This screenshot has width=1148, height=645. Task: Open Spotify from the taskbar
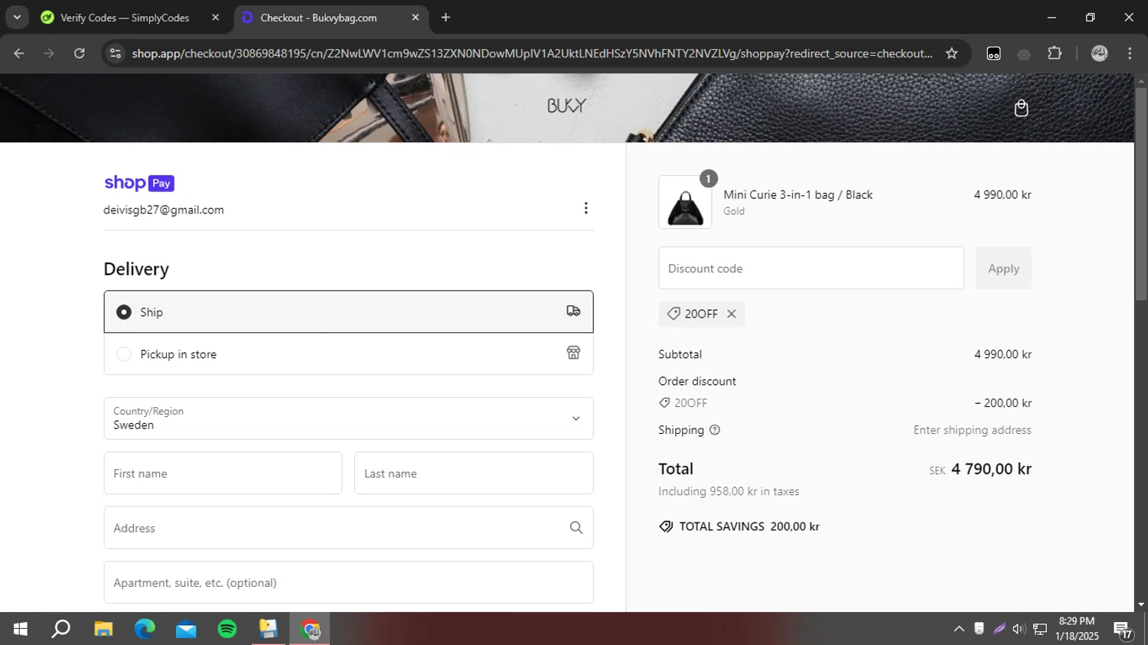pyautogui.click(x=227, y=629)
